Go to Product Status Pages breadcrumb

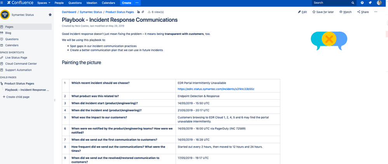(120, 12)
